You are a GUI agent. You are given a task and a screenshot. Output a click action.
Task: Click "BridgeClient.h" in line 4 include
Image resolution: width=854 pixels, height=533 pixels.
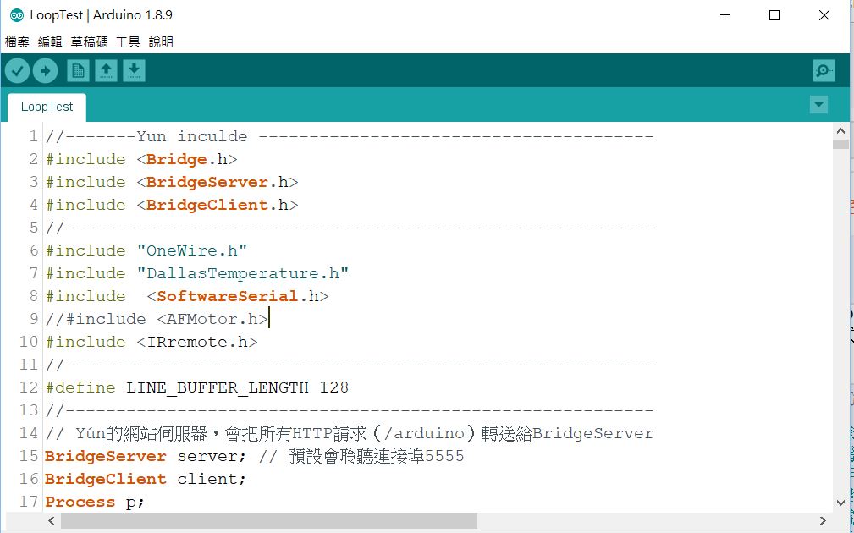point(218,206)
